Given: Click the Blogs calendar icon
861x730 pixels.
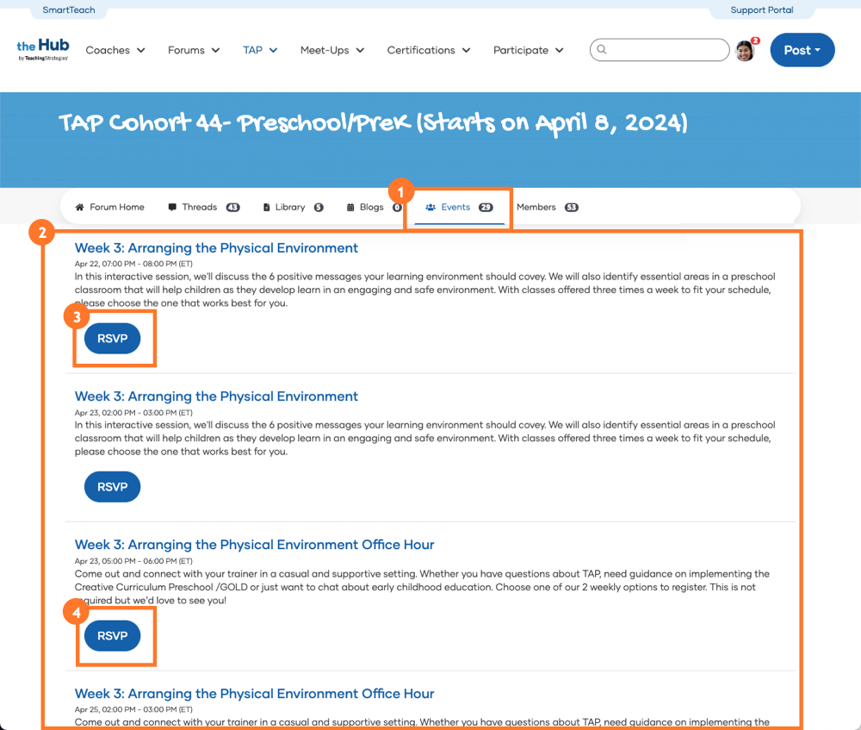Looking at the screenshot, I should pyautogui.click(x=350, y=208).
